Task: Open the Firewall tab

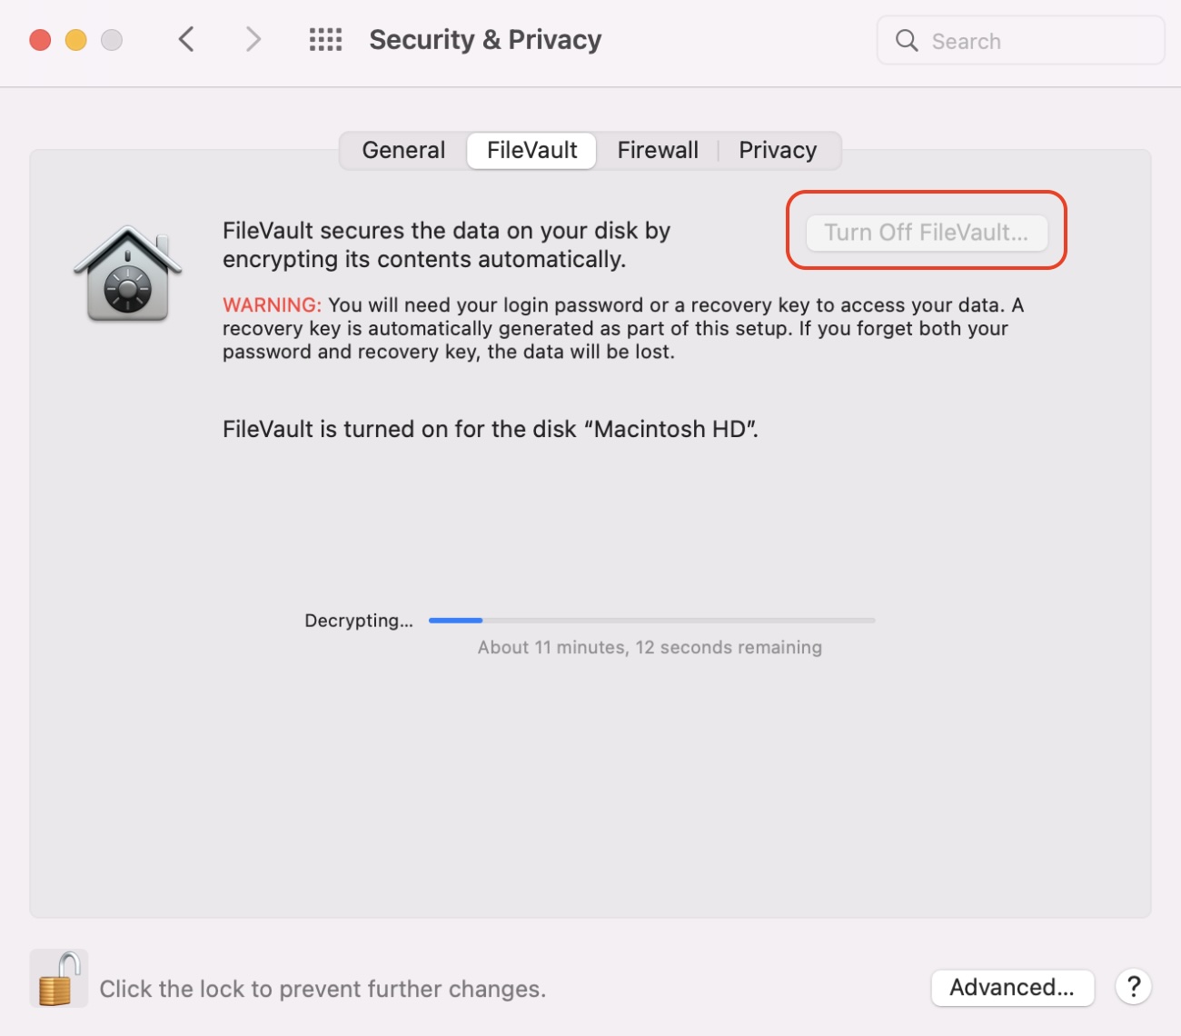Action: [x=657, y=150]
